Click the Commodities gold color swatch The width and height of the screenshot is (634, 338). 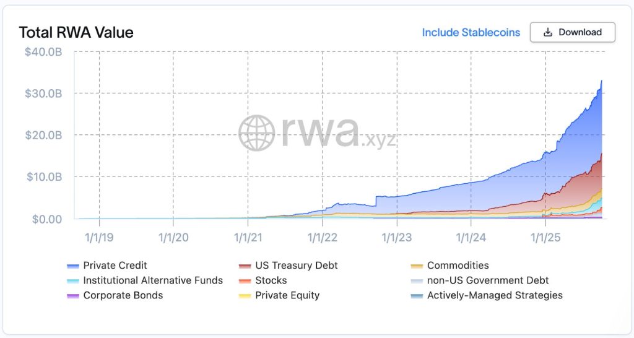417,266
